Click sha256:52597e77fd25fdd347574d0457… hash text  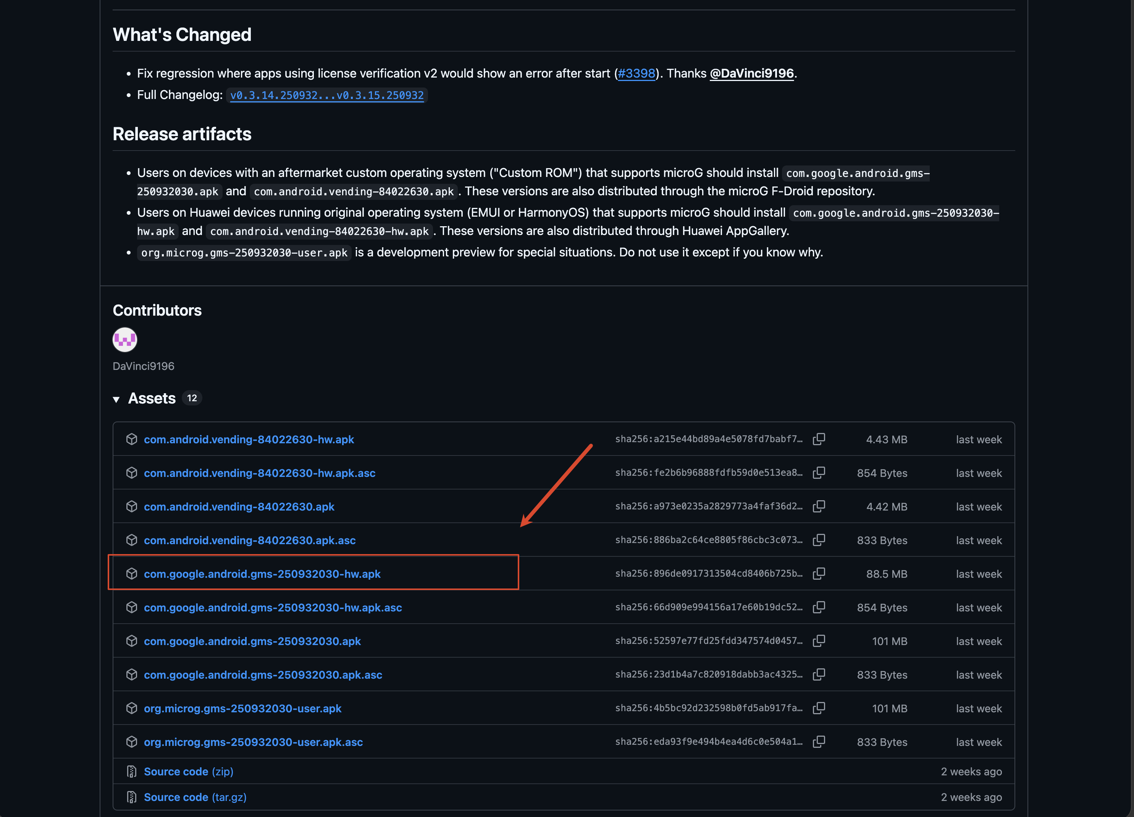pyautogui.click(x=709, y=640)
